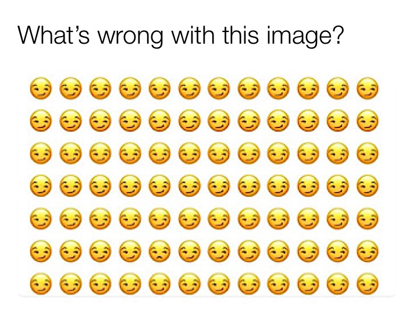Click the sixth emoji in the third row

click(190, 153)
